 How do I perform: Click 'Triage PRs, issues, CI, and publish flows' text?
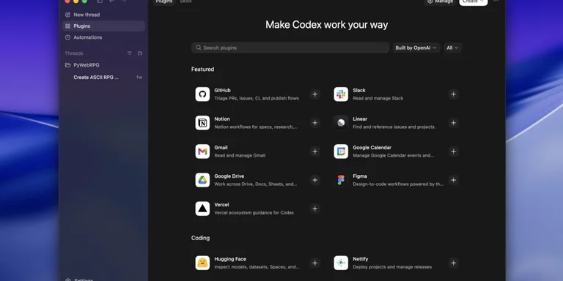257,98
